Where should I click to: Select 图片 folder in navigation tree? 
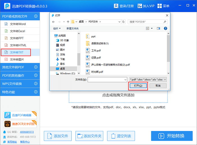pyautogui.click(x=61, y=50)
